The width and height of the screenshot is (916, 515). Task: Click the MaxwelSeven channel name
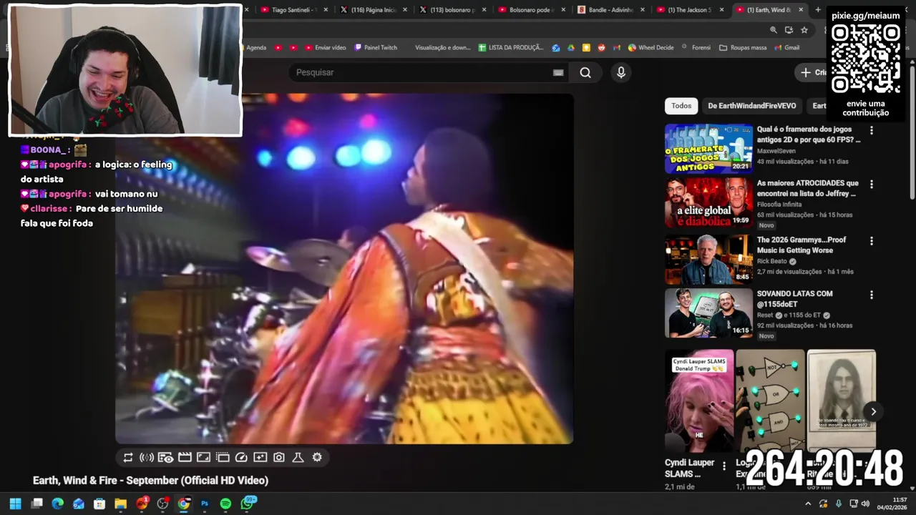coord(776,151)
